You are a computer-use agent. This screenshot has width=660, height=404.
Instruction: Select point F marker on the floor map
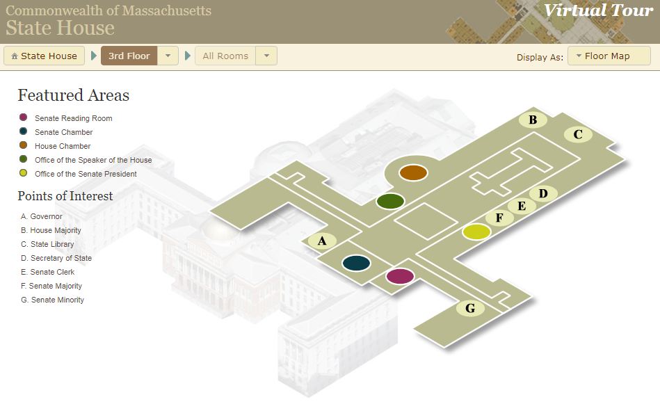coord(499,218)
